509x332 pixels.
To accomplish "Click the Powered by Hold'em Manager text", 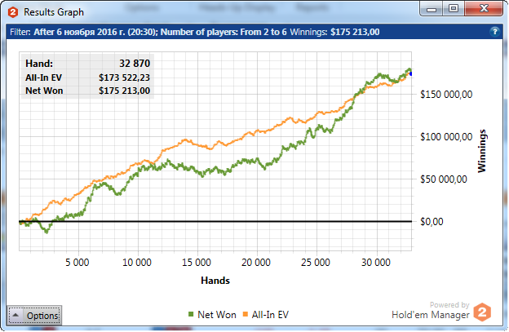I will coord(431,311).
